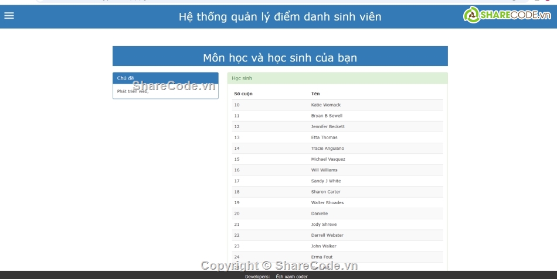Click roll number 23
Viewport: 557px width, 279px height.
click(237, 246)
